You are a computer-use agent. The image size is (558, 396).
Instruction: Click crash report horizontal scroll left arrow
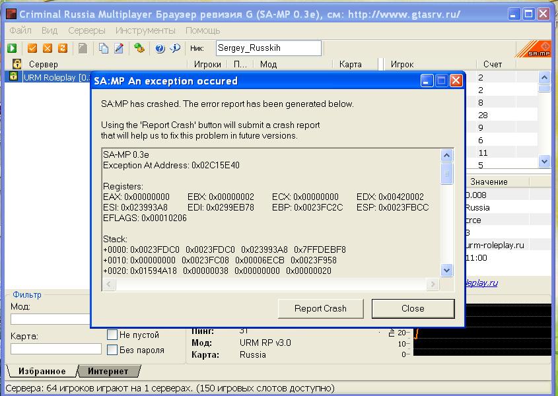click(109, 284)
